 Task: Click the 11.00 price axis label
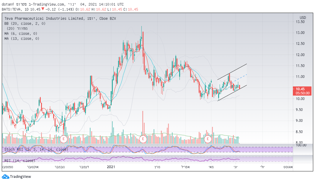click(x=300, y=77)
